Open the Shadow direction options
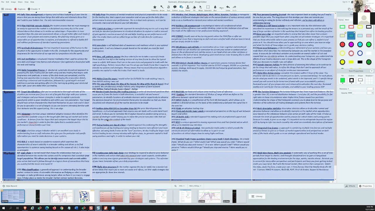375x211 pixels. point(369,80)
